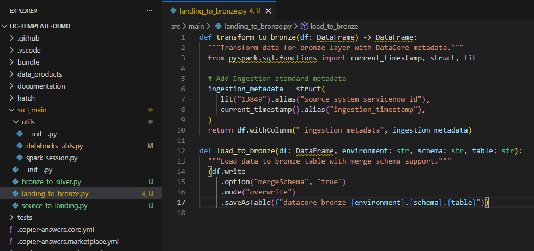Click the U badge on bronze_to_silver.py
534x251 pixels.
click(x=150, y=181)
